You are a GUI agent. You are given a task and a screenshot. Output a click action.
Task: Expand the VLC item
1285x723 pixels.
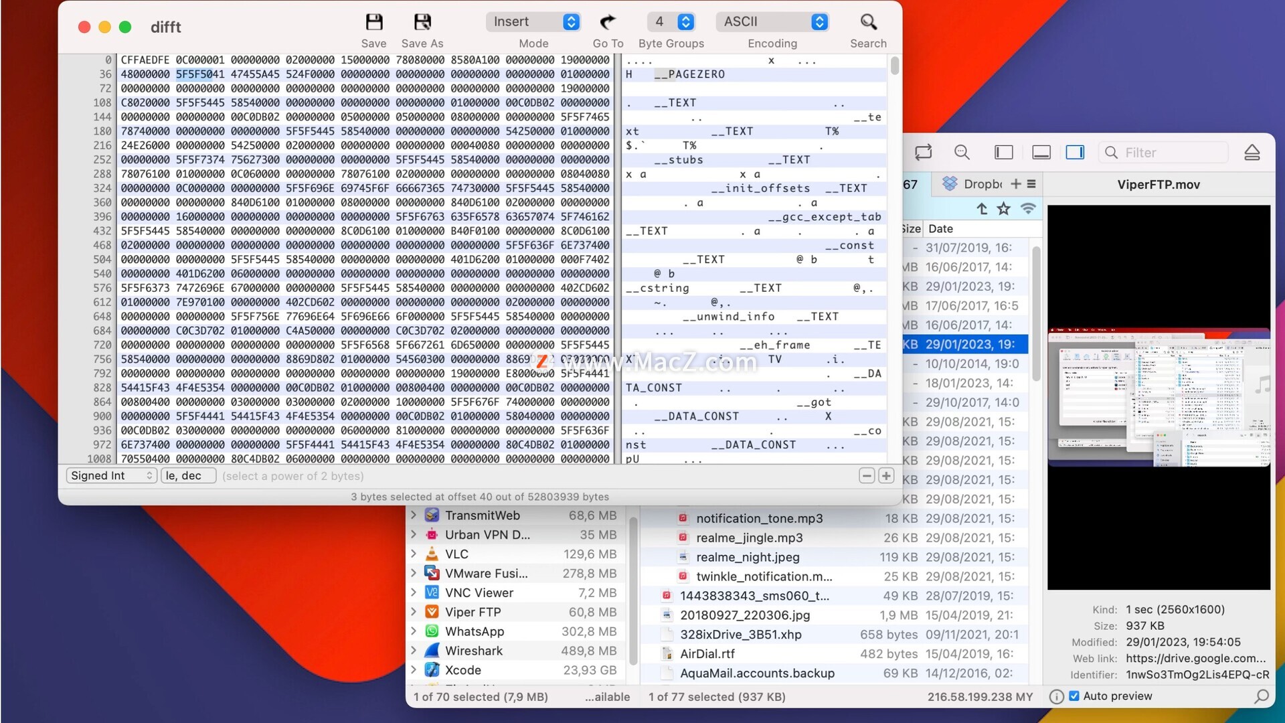click(414, 554)
